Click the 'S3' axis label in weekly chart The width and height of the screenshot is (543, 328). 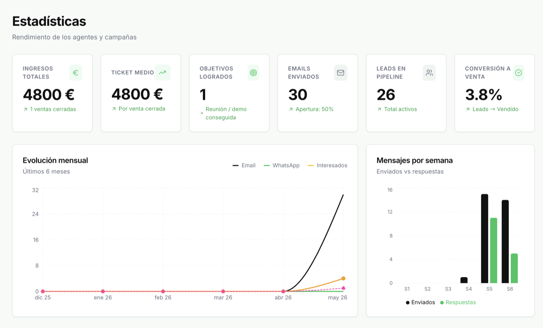(x=448, y=289)
